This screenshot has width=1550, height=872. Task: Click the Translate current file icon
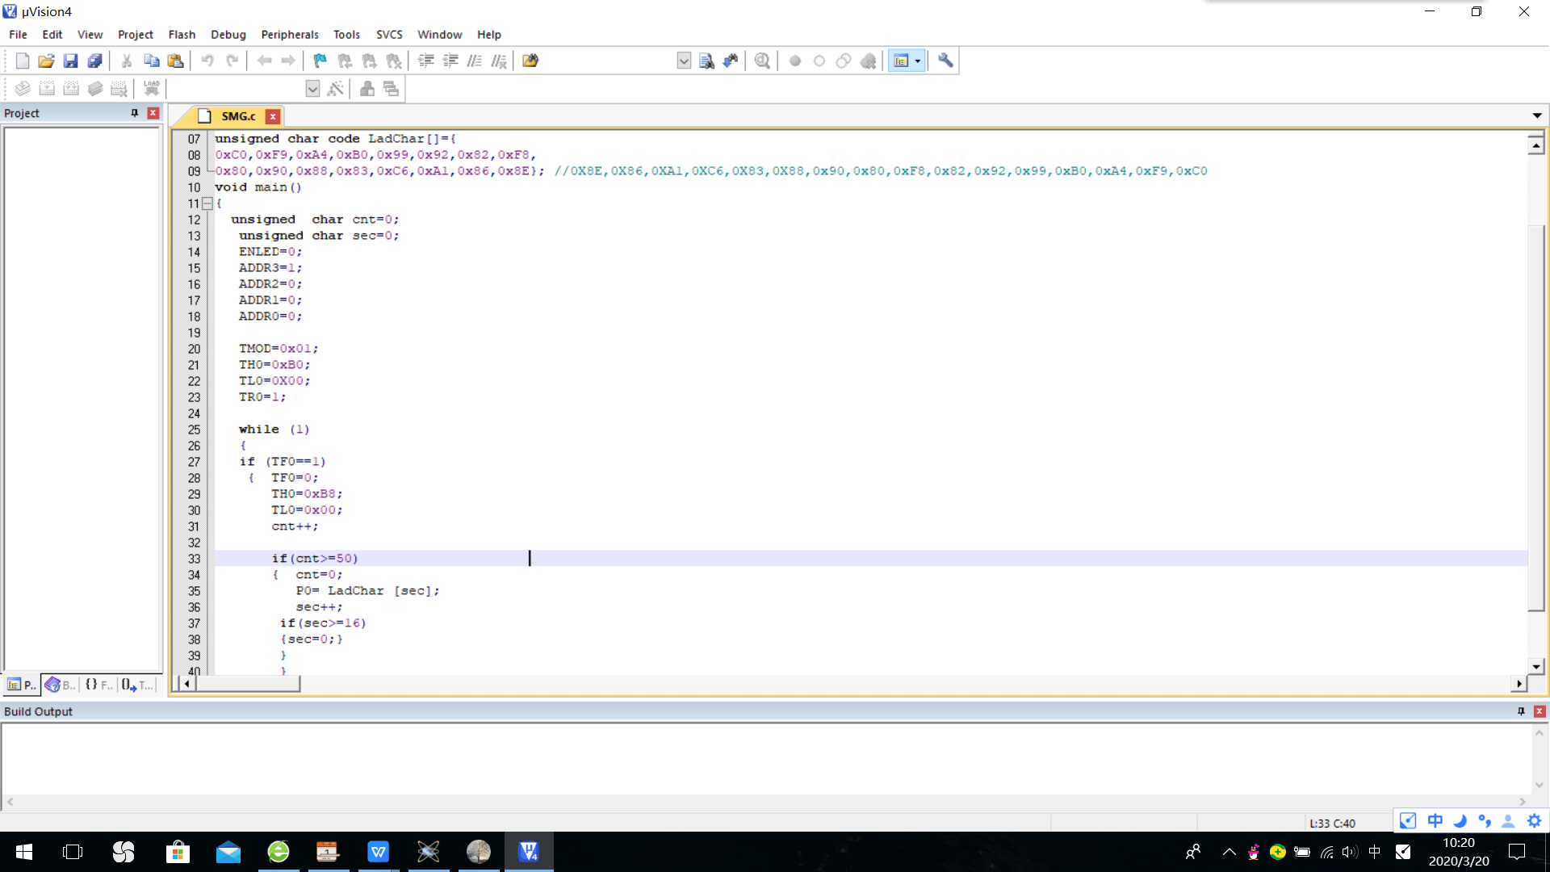[x=23, y=89]
